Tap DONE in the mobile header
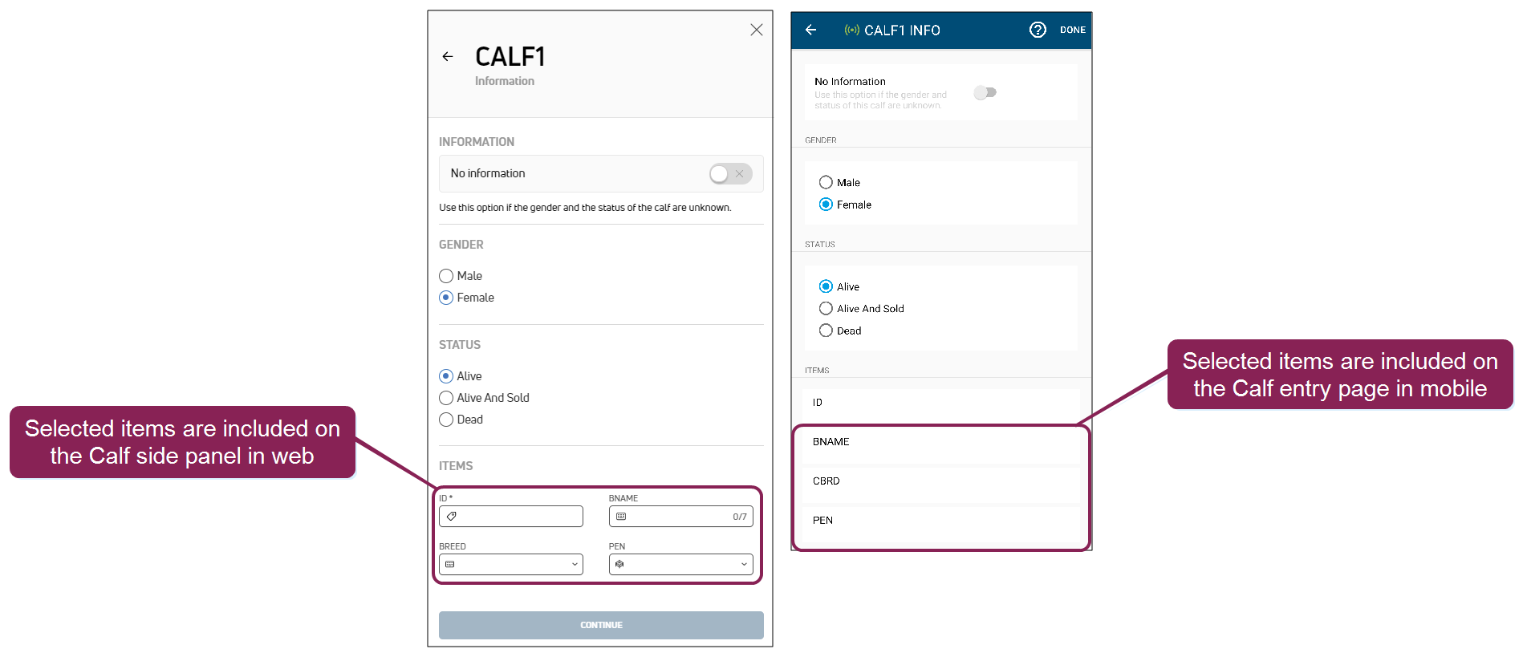 [1072, 30]
